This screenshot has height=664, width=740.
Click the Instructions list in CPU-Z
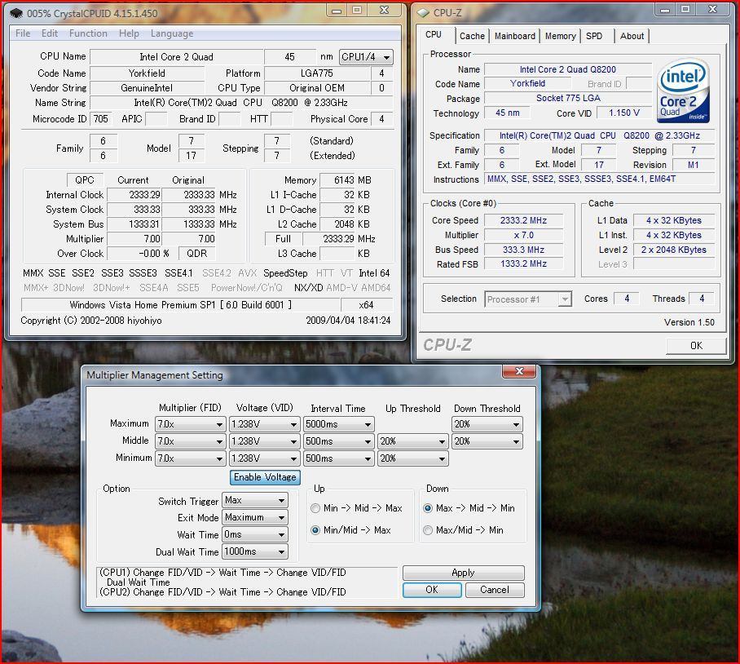pyautogui.click(x=599, y=179)
